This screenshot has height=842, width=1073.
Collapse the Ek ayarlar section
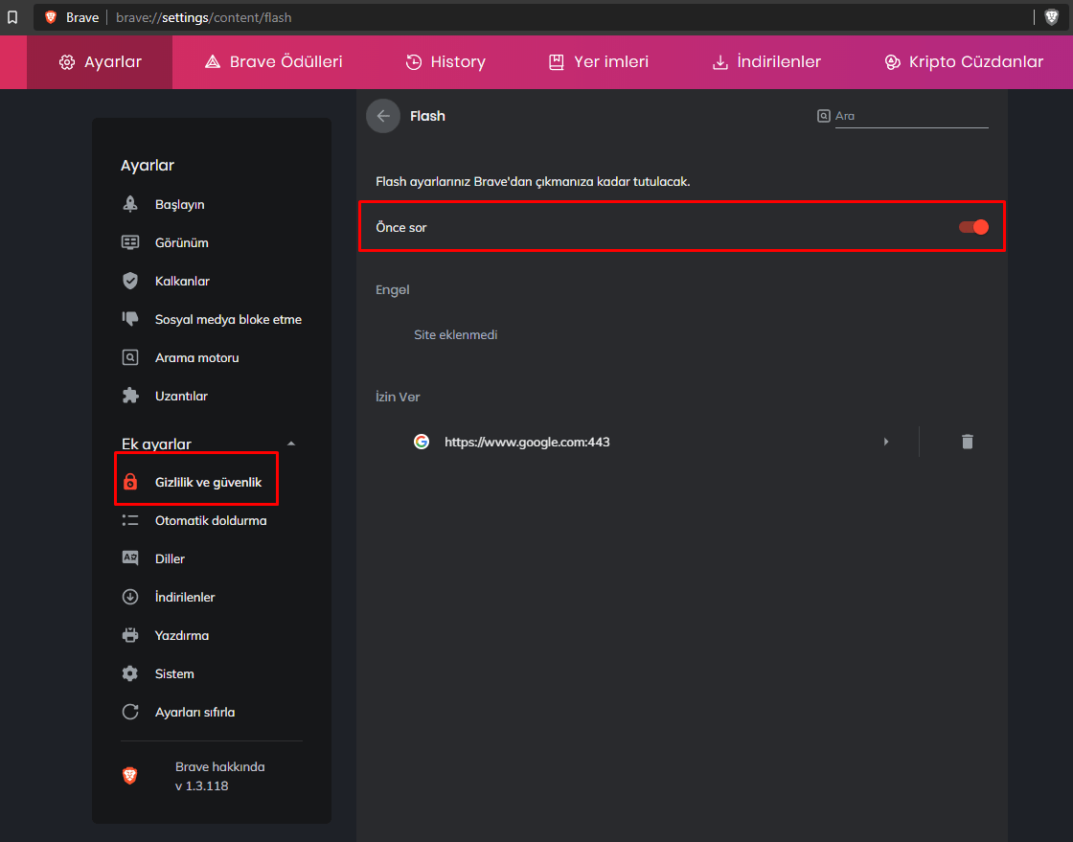(290, 443)
